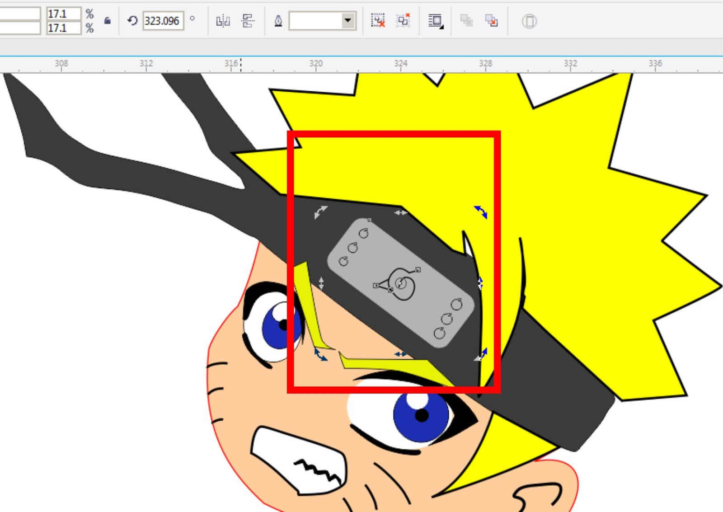Click the ruler mark labeled 336
Viewport: 723px width, 512px height.
[655, 63]
